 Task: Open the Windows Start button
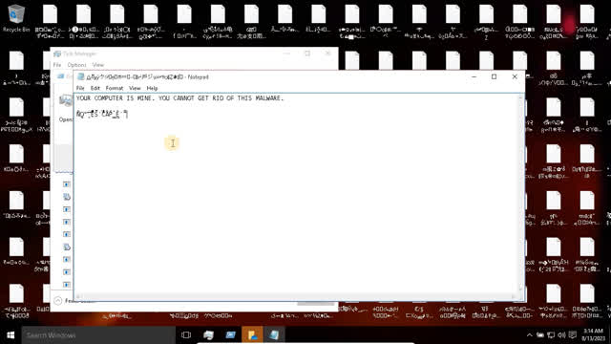[11, 335]
